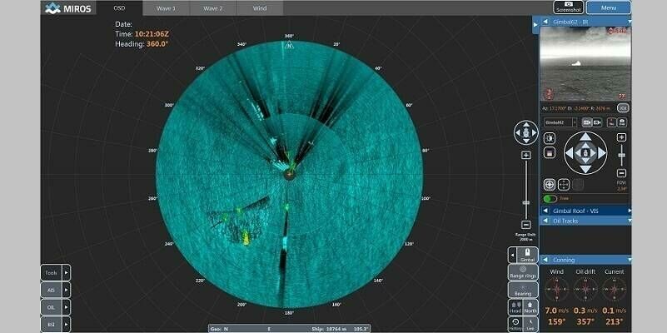This screenshot has height=333, width=667.
Task: Toggle the History trail button
Action: [515, 324]
